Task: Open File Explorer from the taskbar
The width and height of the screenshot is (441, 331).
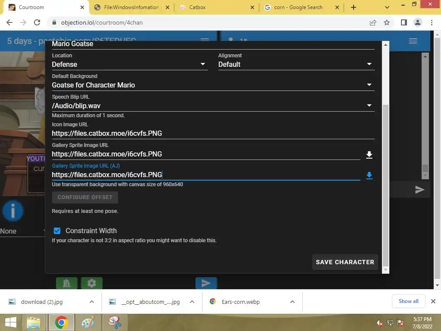Action: pyautogui.click(x=34, y=322)
